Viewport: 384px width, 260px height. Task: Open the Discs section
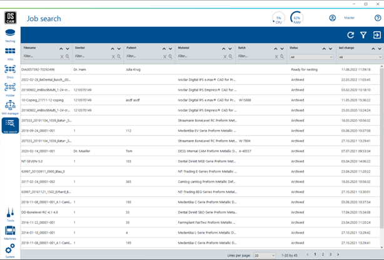click(10, 71)
